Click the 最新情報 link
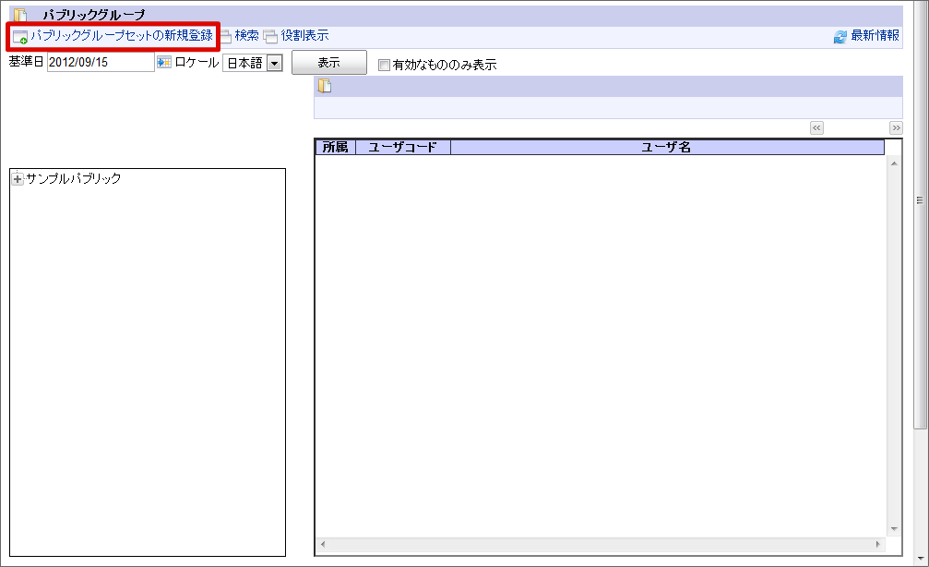Screen dimensions: 929x567 click(x=875, y=36)
